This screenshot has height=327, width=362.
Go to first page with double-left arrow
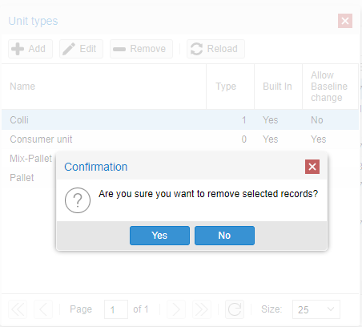click(x=18, y=309)
